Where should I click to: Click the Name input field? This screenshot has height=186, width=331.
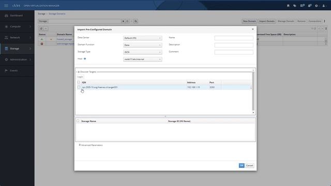pyautogui.click(x=234, y=38)
